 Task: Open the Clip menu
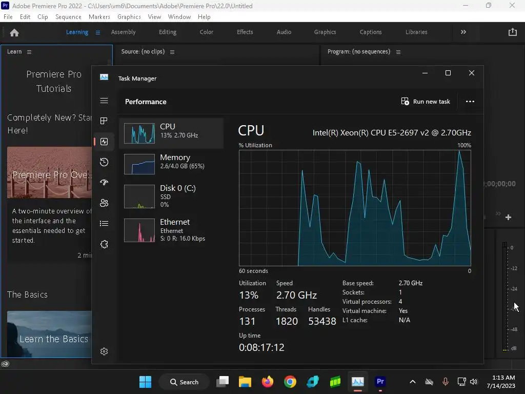43,17
